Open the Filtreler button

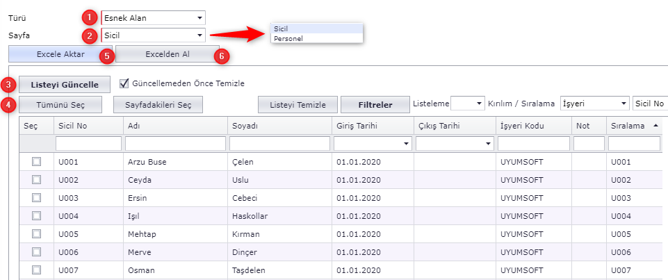point(375,104)
